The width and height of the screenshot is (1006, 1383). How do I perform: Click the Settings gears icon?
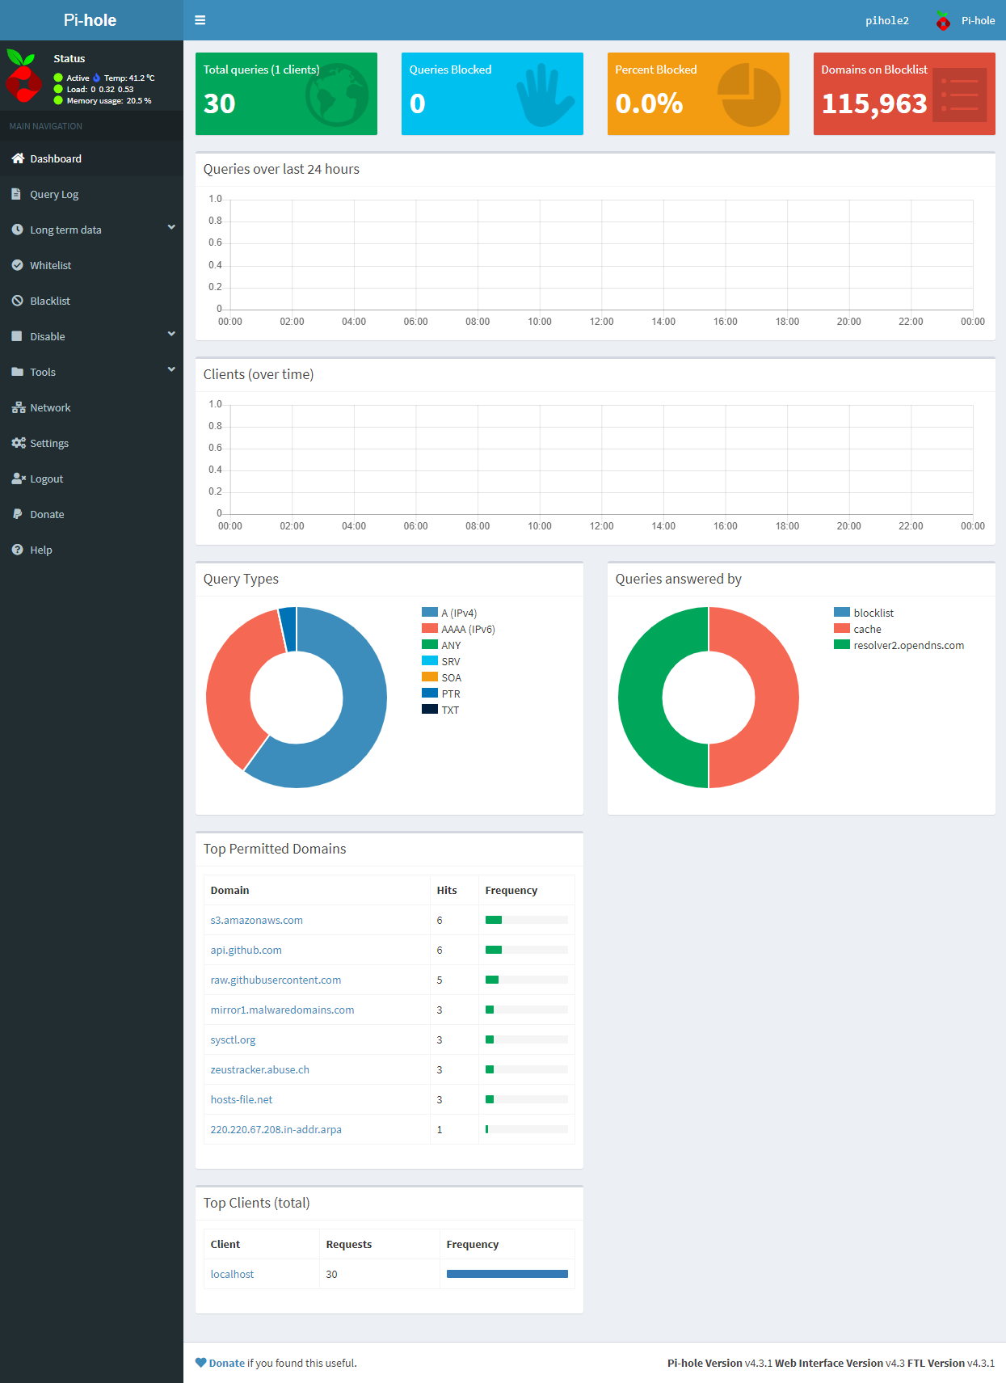click(x=19, y=443)
